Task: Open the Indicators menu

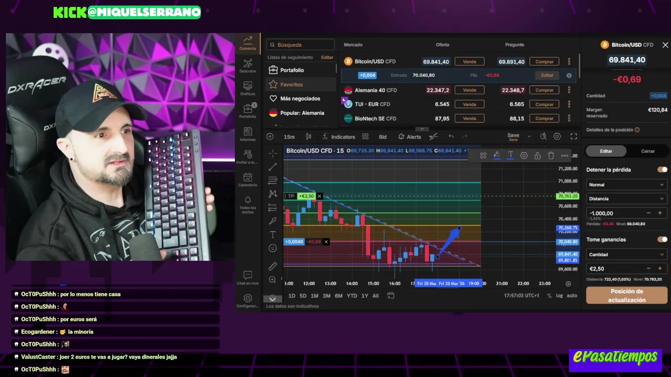Action: (338, 137)
